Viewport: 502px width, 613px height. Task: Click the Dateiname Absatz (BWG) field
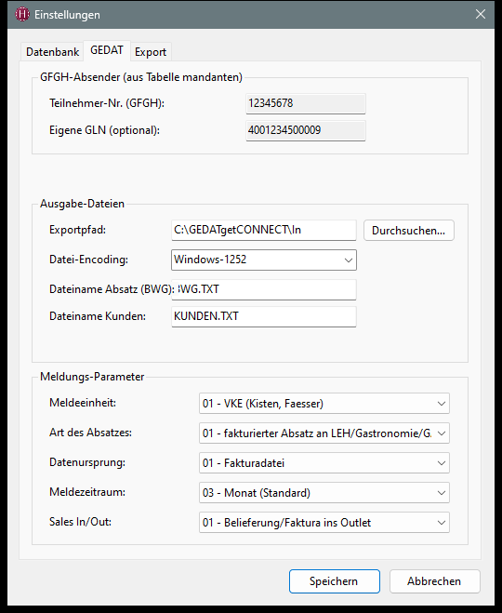coord(264,289)
